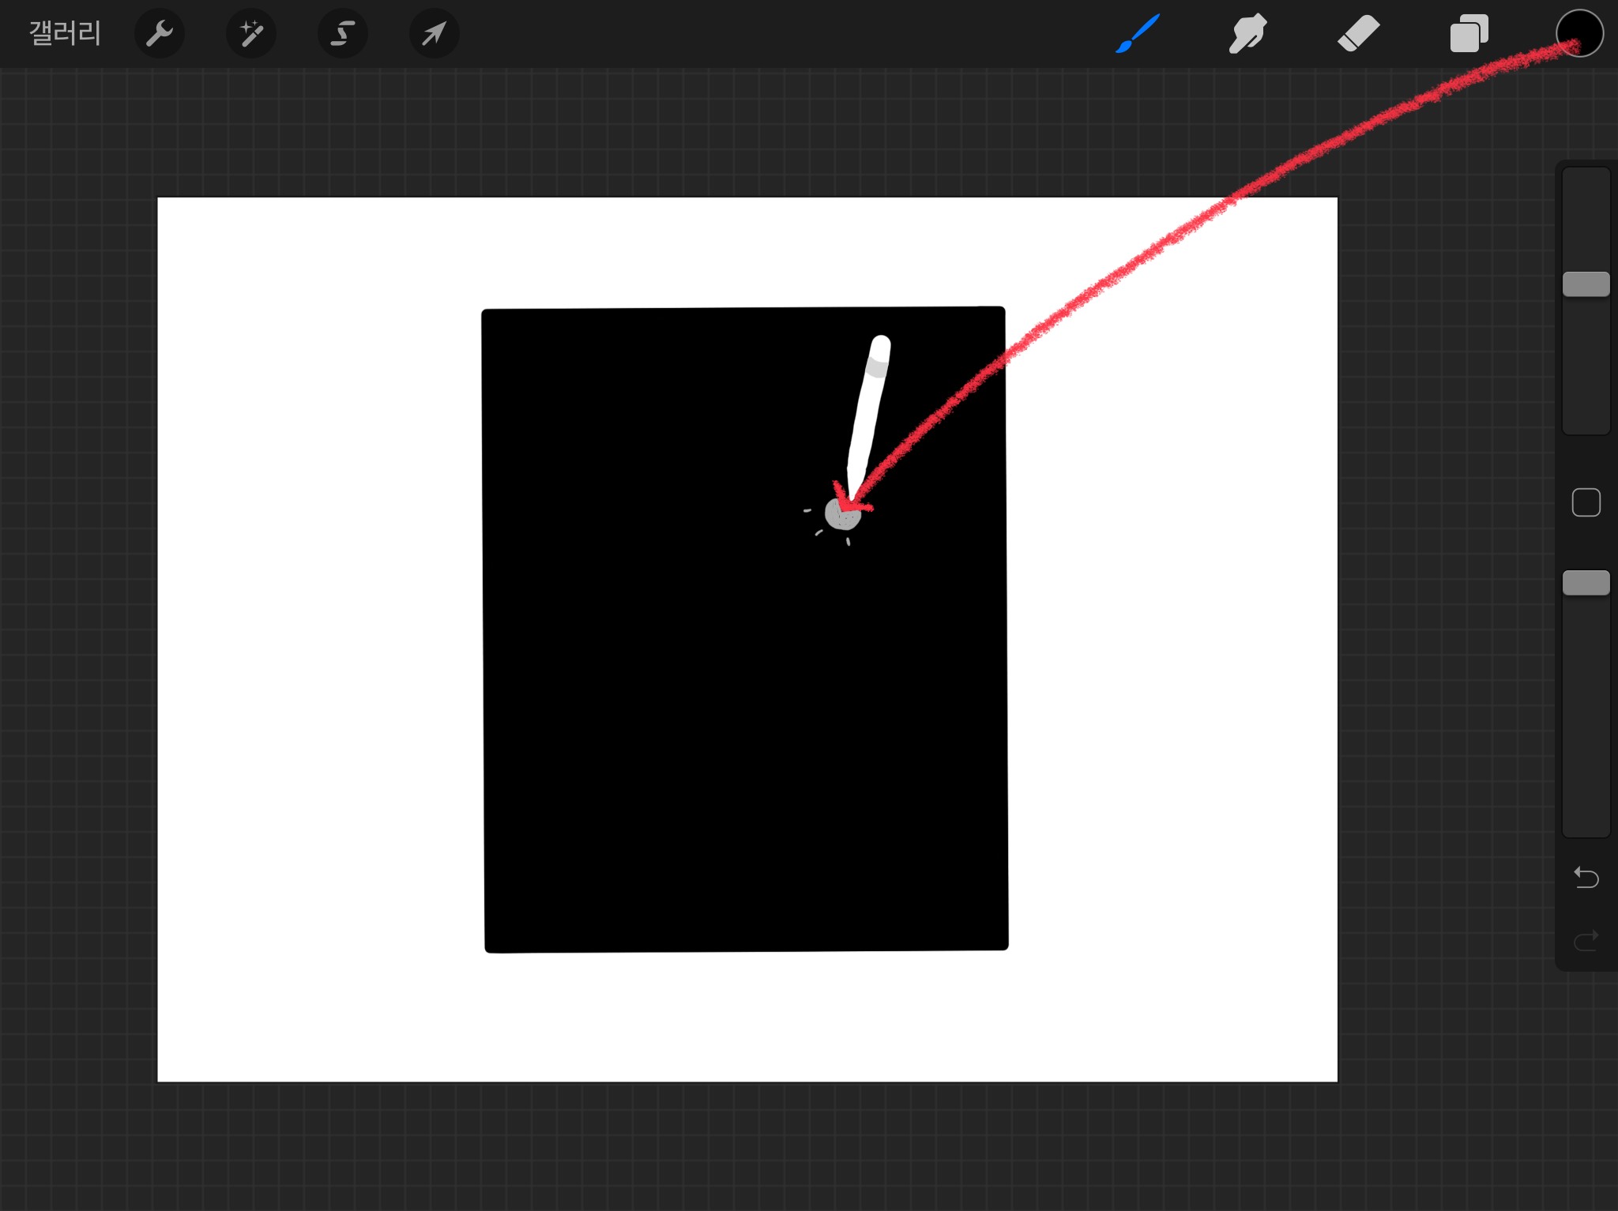Open the black active color circle
The image size is (1618, 1211).
coord(1579,34)
